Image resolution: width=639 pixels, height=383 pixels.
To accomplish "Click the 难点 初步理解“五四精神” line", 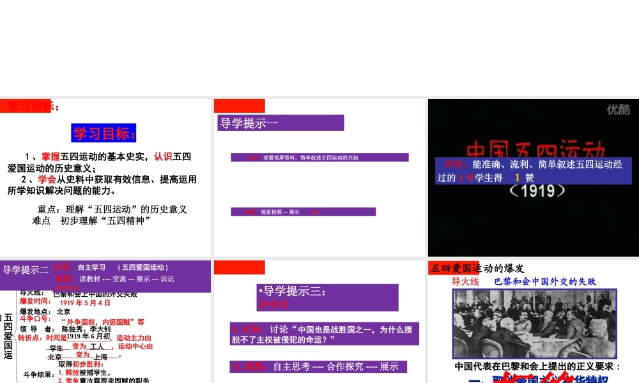I will [x=91, y=221].
